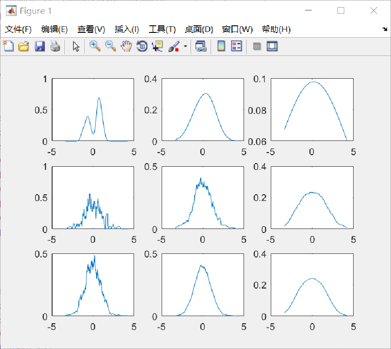Select the Edit Plot arrow tool
The height and width of the screenshot is (349, 391).
pyautogui.click(x=76, y=47)
